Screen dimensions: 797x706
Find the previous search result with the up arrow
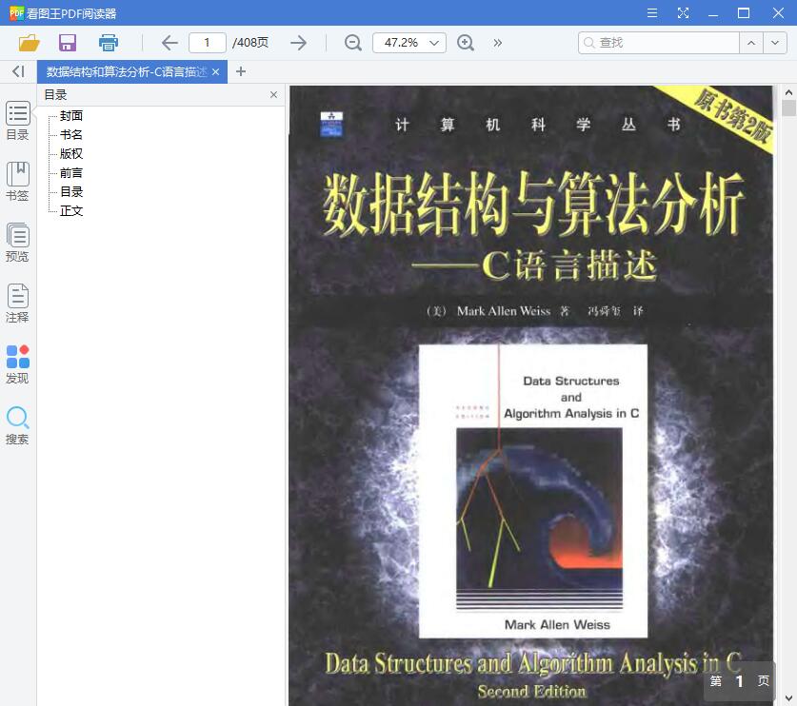(751, 43)
